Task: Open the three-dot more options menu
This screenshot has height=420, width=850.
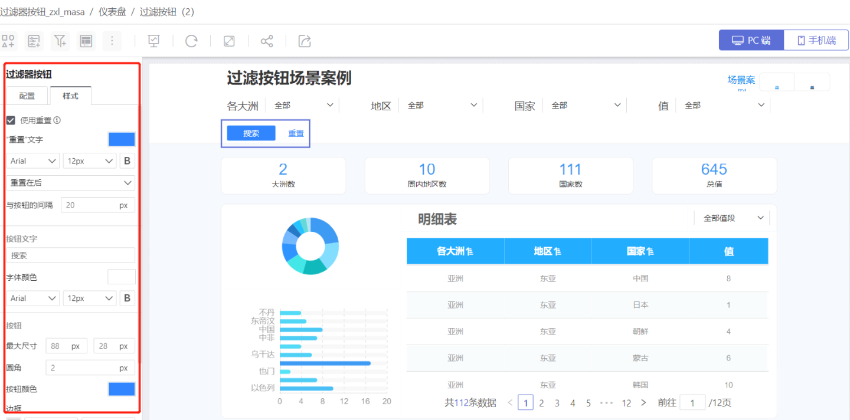Action: tap(112, 41)
